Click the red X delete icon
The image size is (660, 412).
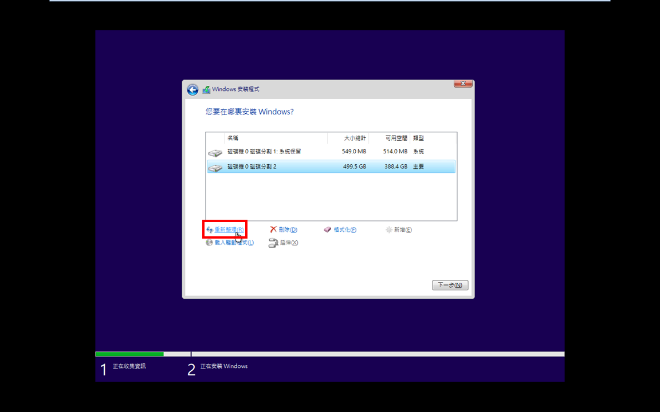coord(274,229)
